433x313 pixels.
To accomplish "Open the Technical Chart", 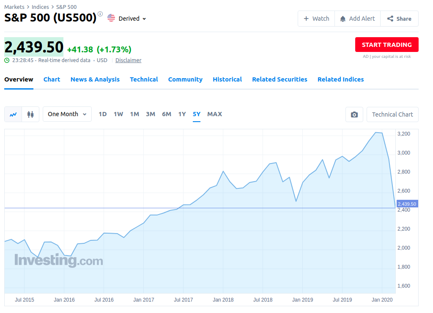I will [392, 114].
